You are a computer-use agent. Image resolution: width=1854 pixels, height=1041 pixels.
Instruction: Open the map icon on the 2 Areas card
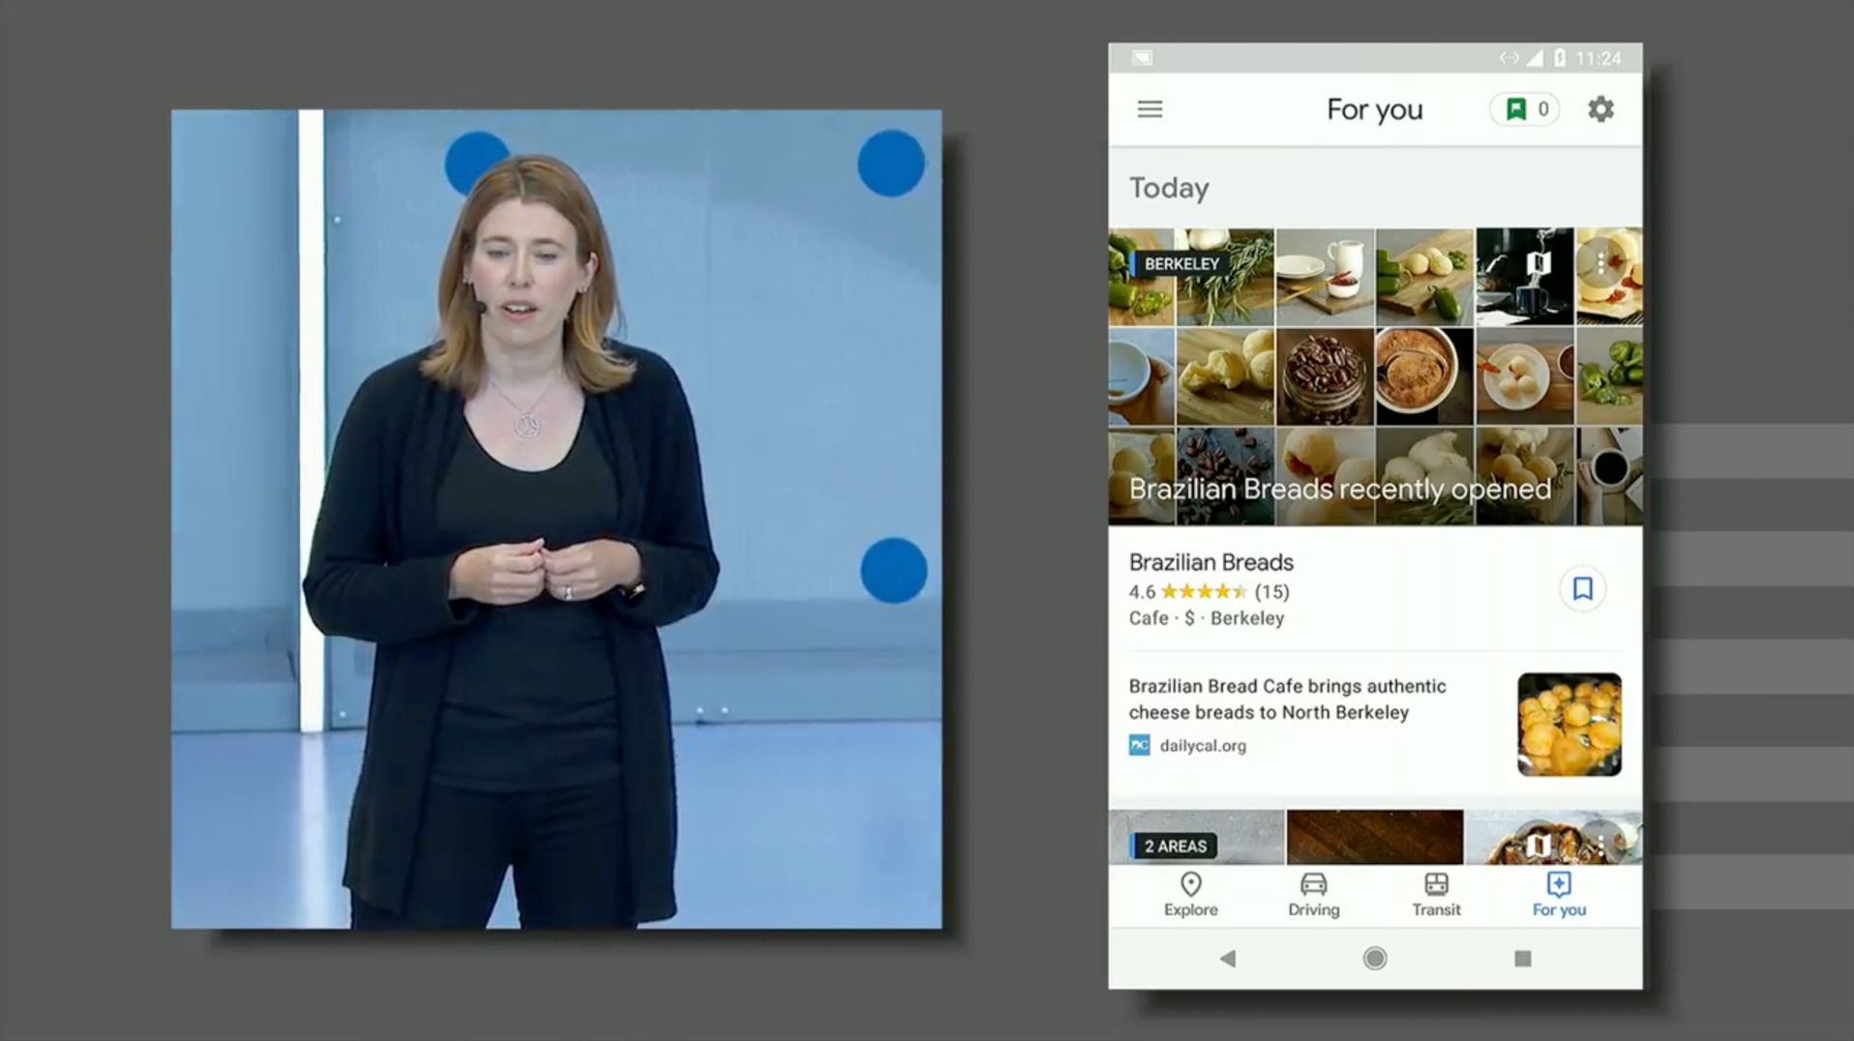coord(1539,846)
